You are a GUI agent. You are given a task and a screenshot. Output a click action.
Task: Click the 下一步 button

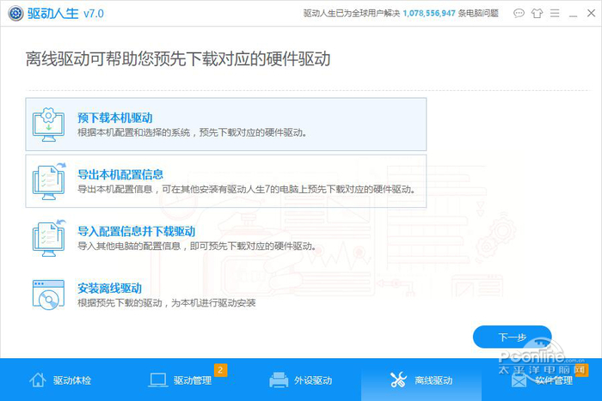point(513,337)
